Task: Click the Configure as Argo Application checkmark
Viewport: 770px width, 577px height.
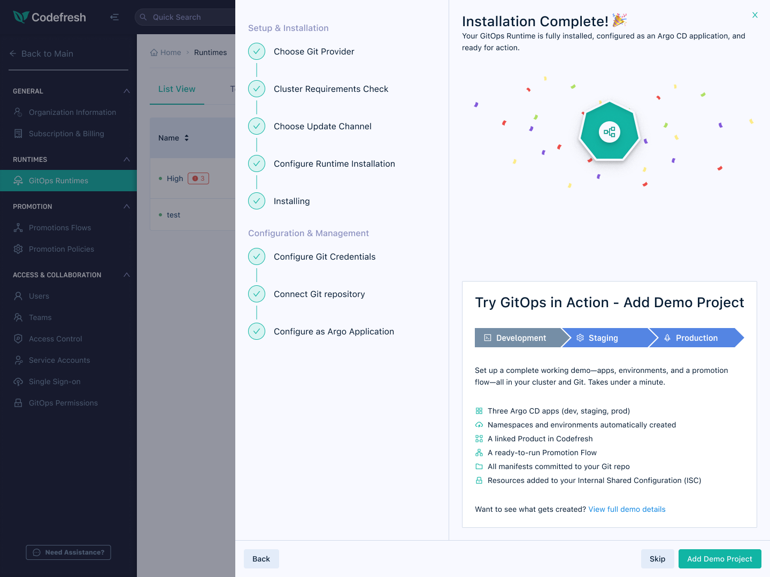Action: pyautogui.click(x=257, y=331)
